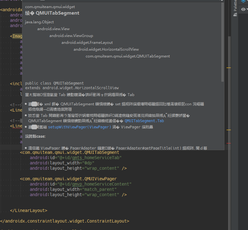Click the layout_height attribute of QMUITabSegment
Screen dimensions: 248x230
74,168
